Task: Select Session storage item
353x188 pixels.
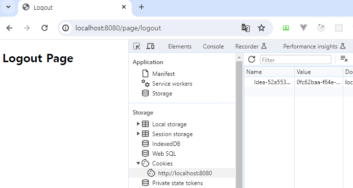Action: coord(172,134)
